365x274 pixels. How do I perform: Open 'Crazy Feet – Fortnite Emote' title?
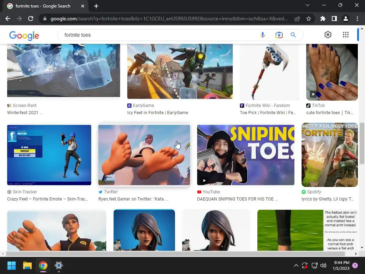(x=48, y=199)
